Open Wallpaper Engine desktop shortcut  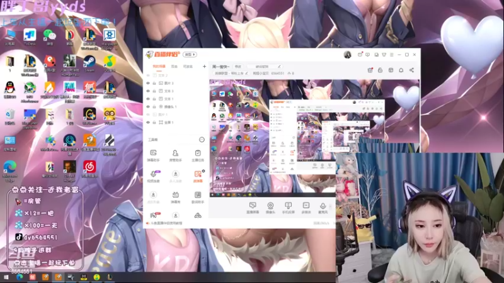click(x=110, y=39)
